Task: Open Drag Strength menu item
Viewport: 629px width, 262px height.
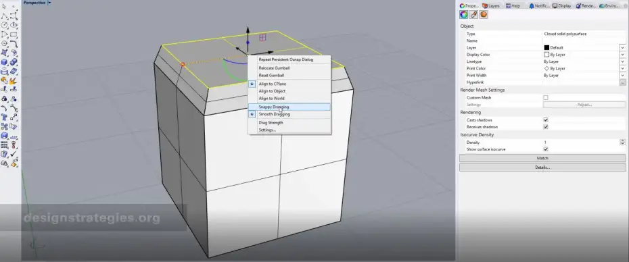Action: (x=271, y=123)
